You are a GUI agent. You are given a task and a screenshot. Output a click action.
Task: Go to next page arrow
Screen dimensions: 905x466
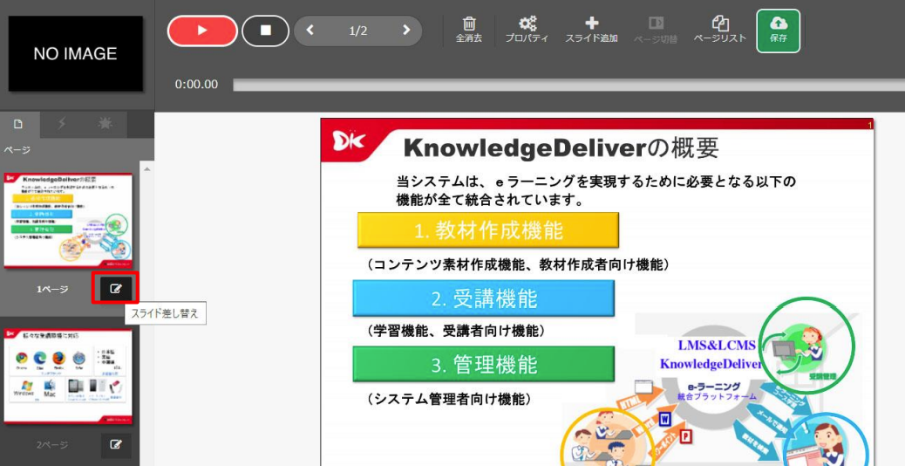(406, 31)
